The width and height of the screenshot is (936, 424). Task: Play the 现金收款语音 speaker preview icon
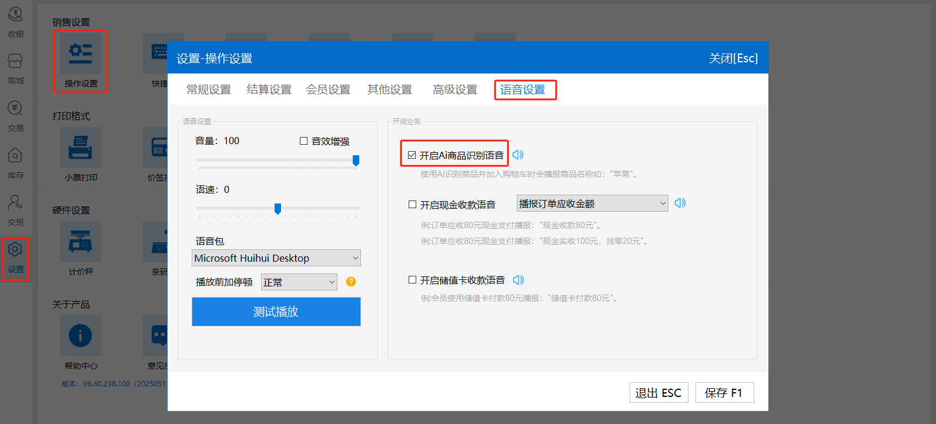680,203
